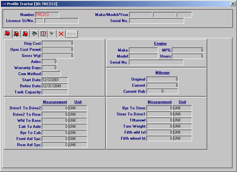
Task: Click the Bpr To Steer measurement field
Action: coord(159,108)
